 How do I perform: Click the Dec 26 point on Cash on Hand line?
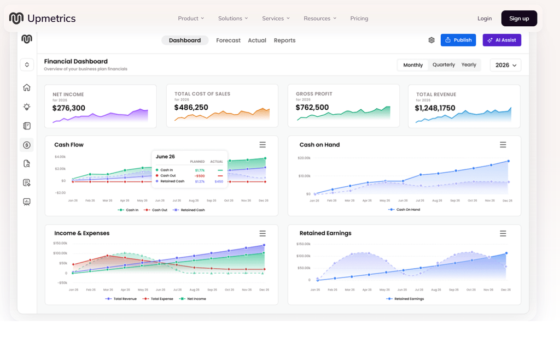coord(509,161)
